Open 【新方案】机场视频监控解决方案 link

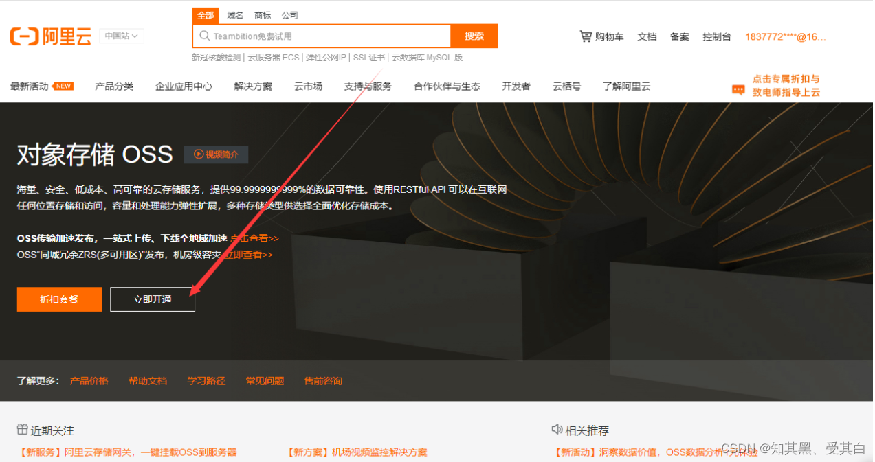pyautogui.click(x=357, y=452)
